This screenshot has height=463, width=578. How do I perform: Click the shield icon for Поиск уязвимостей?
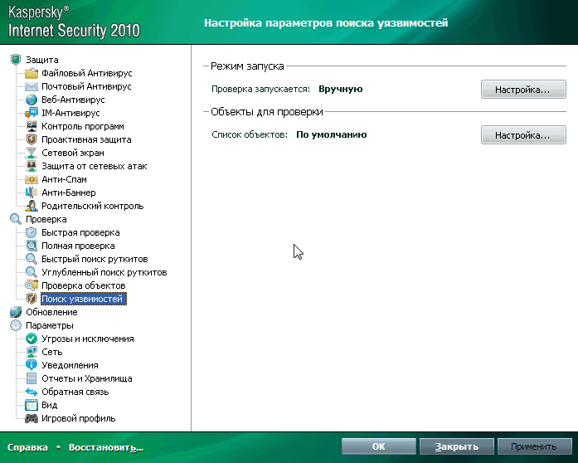(32, 299)
